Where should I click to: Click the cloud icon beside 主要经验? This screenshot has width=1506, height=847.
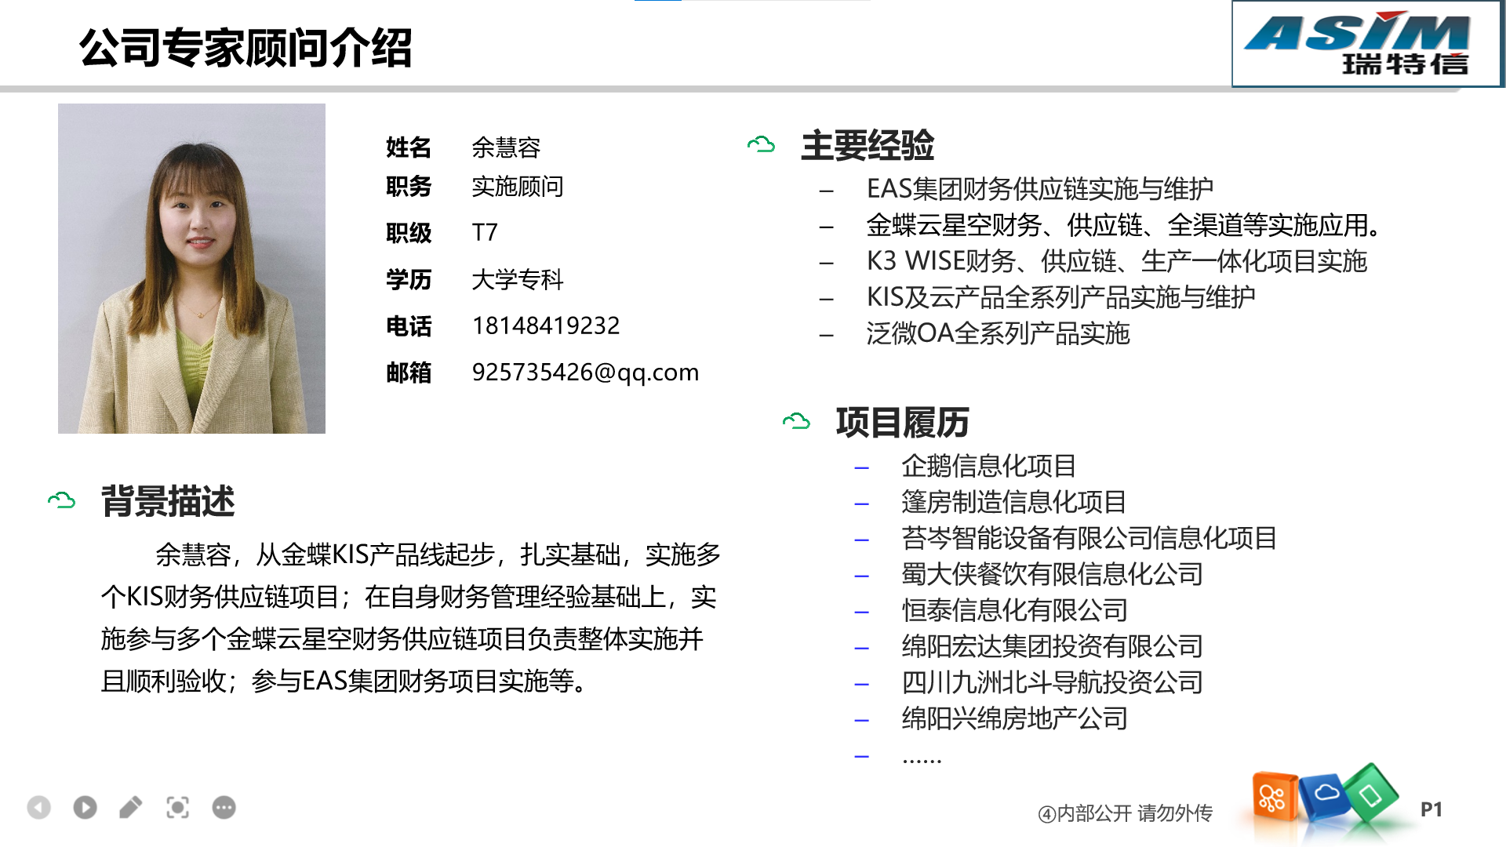click(x=761, y=144)
